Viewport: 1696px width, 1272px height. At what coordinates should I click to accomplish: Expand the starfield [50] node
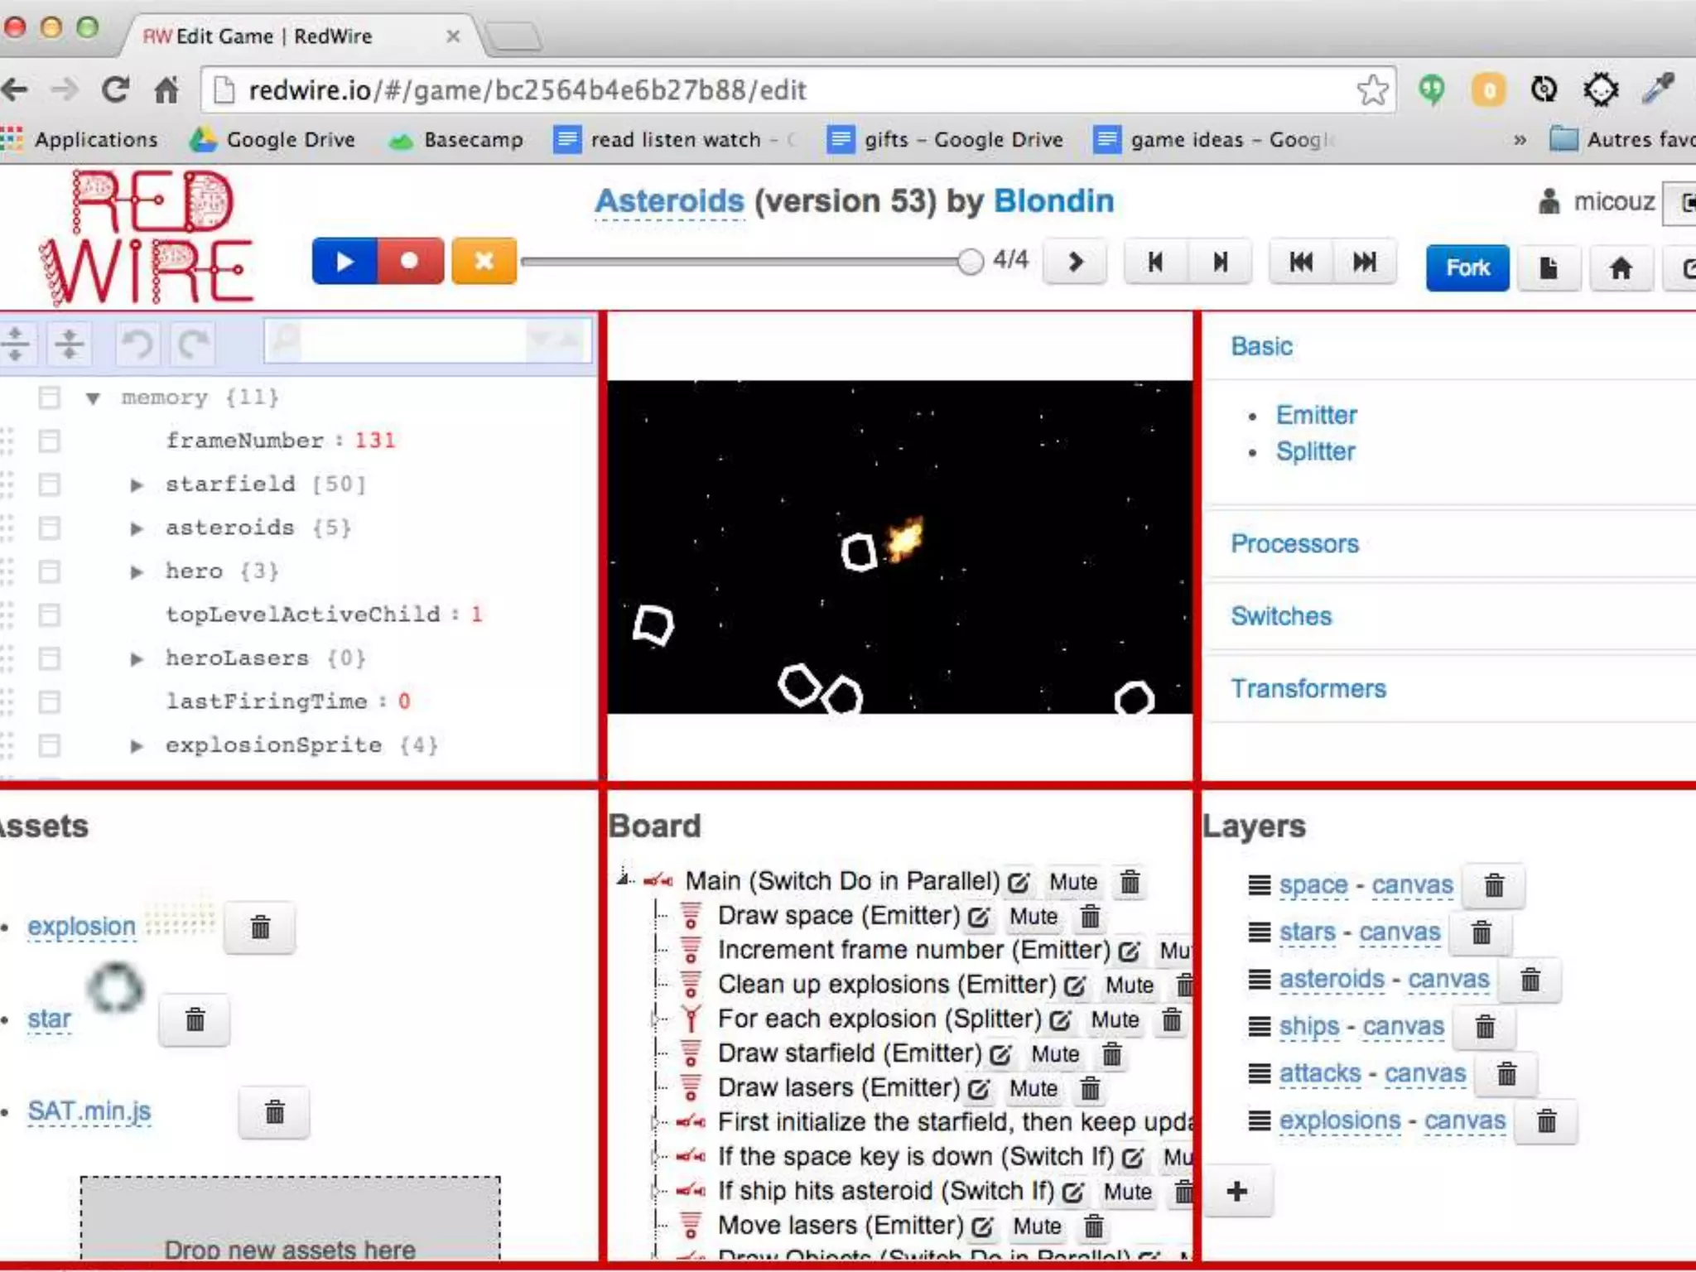(137, 484)
